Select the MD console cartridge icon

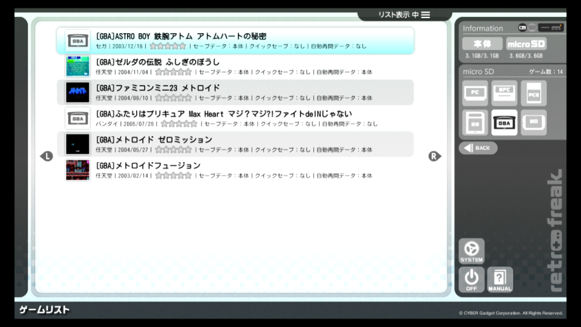click(x=534, y=123)
